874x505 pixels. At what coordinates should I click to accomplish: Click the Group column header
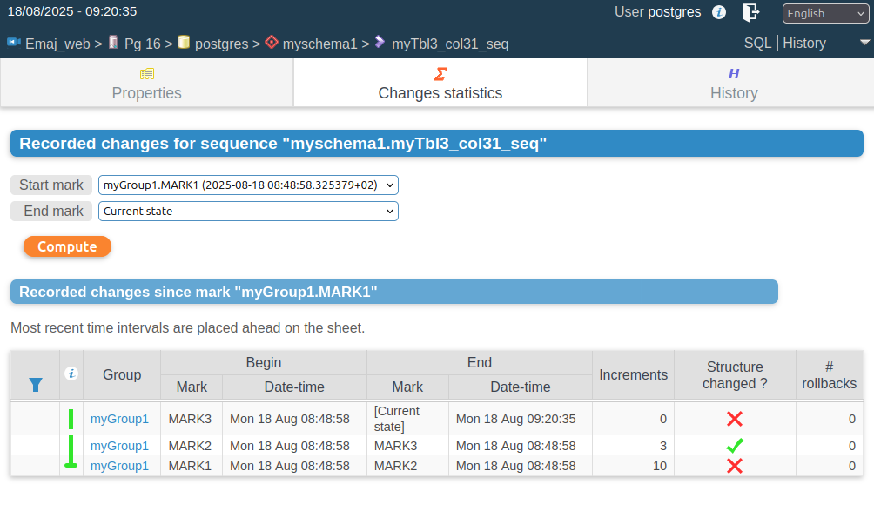point(122,374)
